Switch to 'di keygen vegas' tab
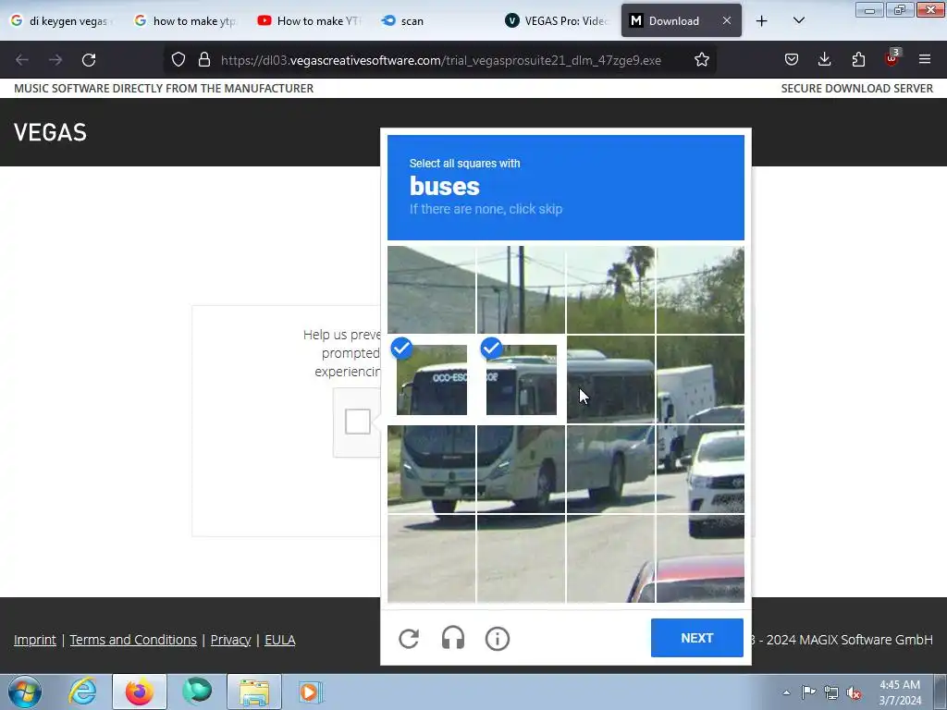Screen dimensions: 947x710 tap(60, 20)
